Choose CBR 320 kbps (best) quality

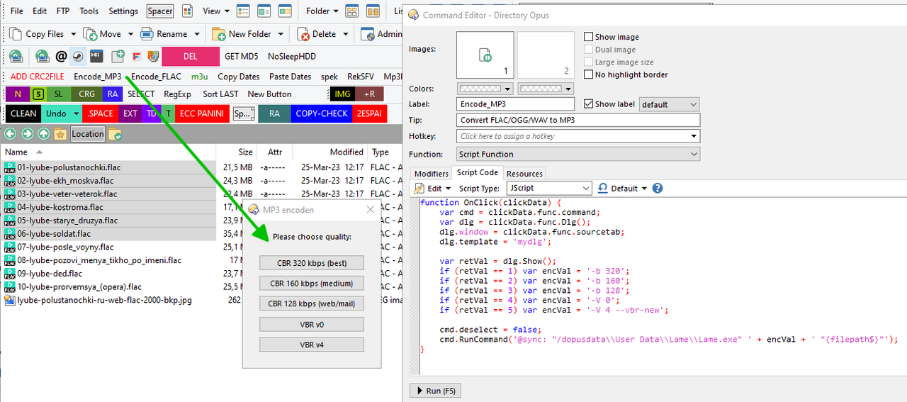coord(312,263)
